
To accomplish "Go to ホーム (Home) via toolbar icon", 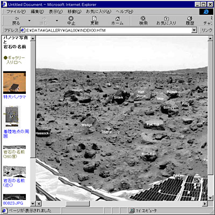I will pos(117,20).
